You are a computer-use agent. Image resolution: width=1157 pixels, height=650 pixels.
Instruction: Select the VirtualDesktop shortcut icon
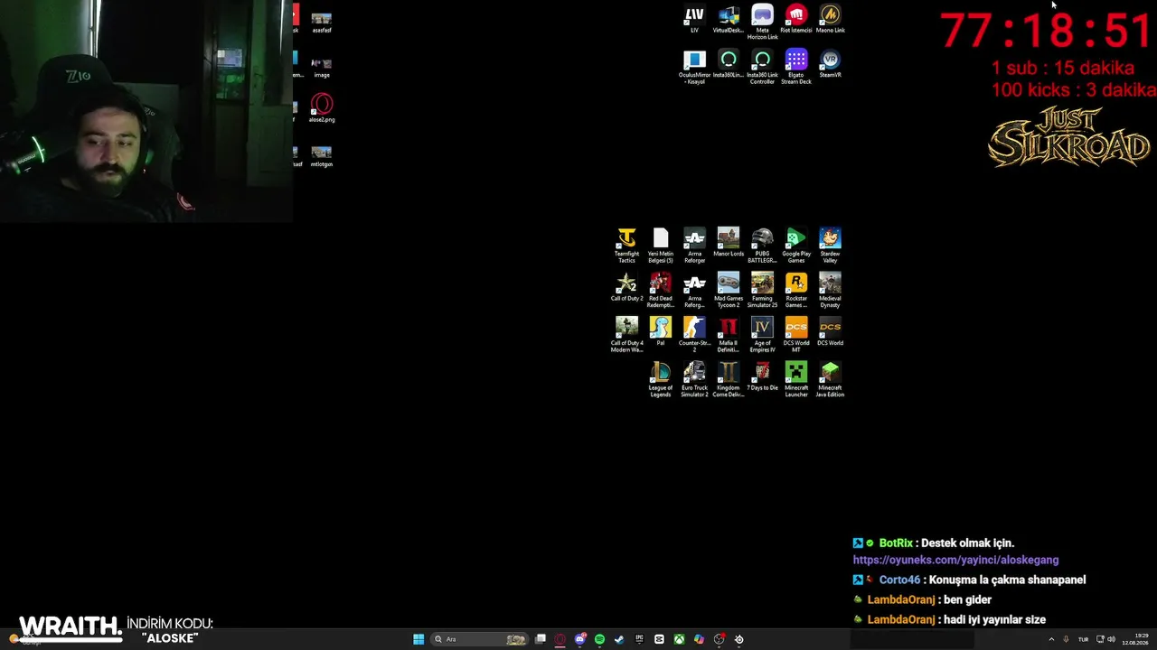click(729, 19)
